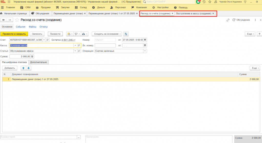Viewport: 262px width, 143px height.
Task: Expand the Операция dropdown list
Action: point(145,51)
